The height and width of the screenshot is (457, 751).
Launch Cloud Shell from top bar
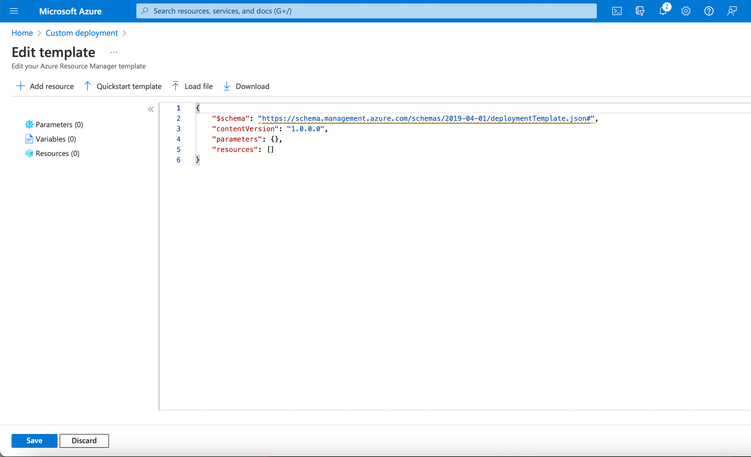coord(616,11)
